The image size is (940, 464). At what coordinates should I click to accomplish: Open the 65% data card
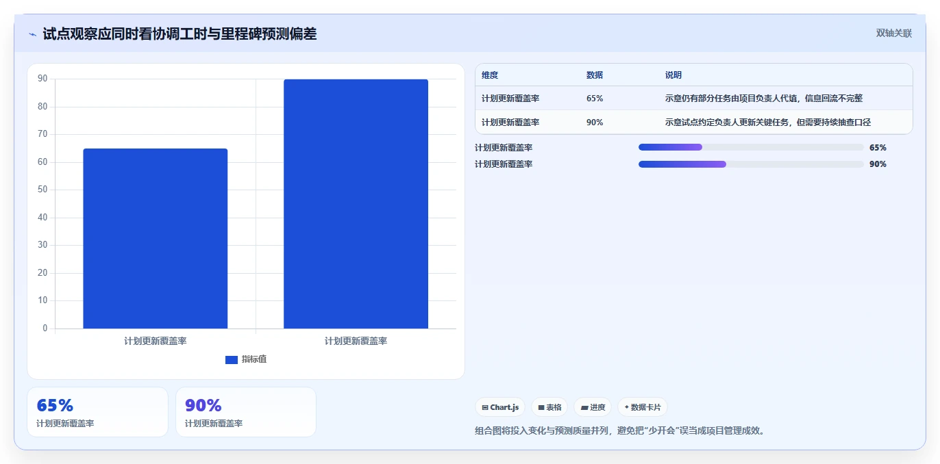[97, 412]
